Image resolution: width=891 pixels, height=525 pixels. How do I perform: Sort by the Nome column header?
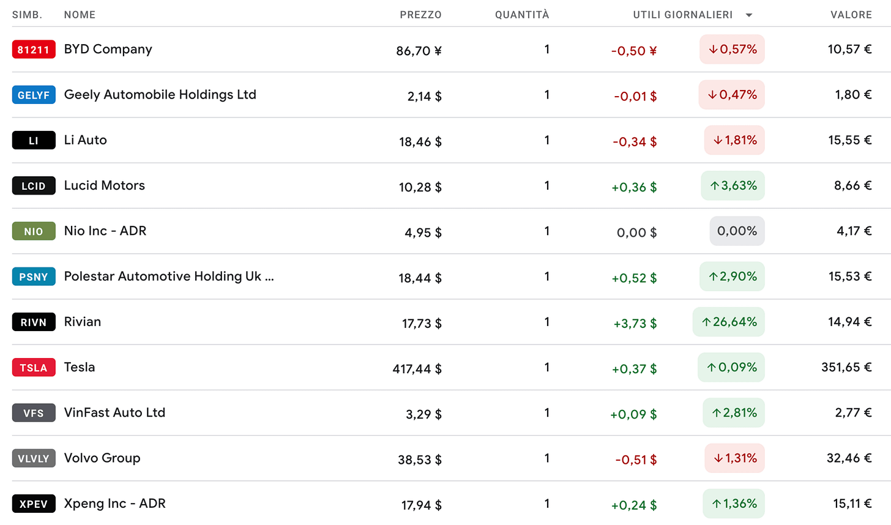[x=80, y=15]
